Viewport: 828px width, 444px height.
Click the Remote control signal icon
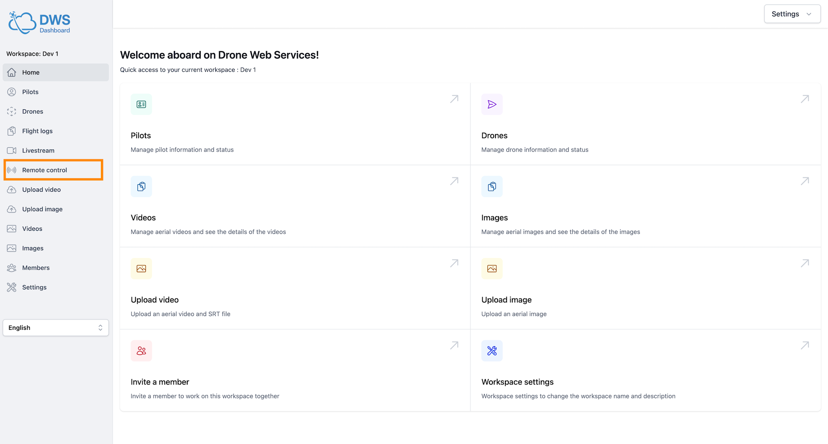[x=12, y=170]
